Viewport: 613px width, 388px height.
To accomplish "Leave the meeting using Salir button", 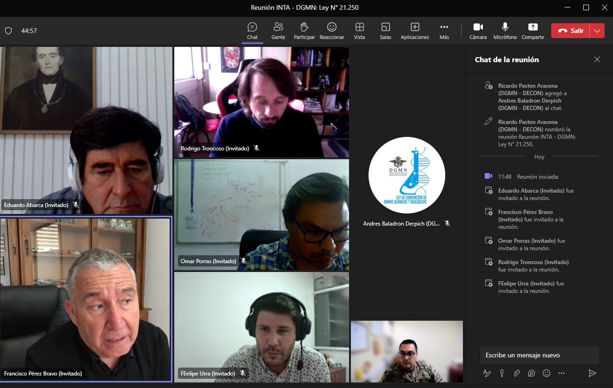I will 571,31.
